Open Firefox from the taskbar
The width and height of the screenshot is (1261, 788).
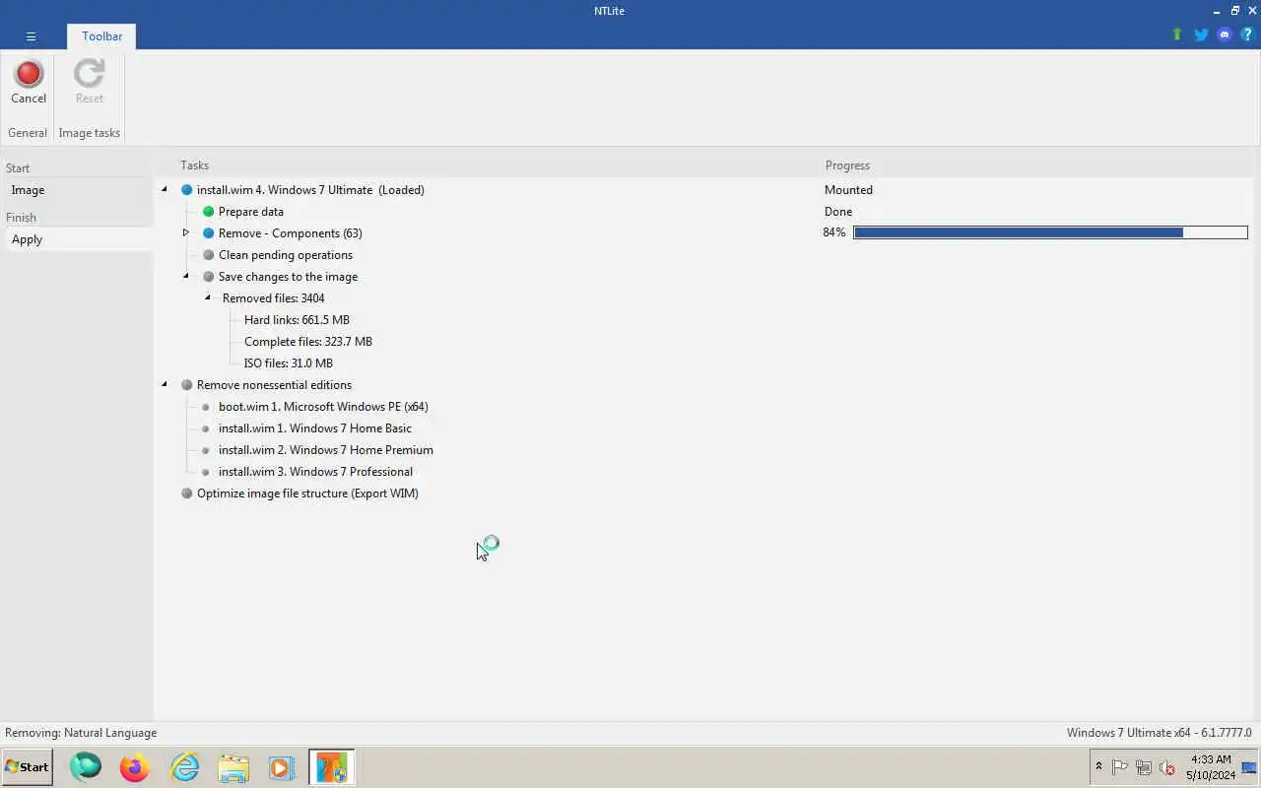click(135, 767)
